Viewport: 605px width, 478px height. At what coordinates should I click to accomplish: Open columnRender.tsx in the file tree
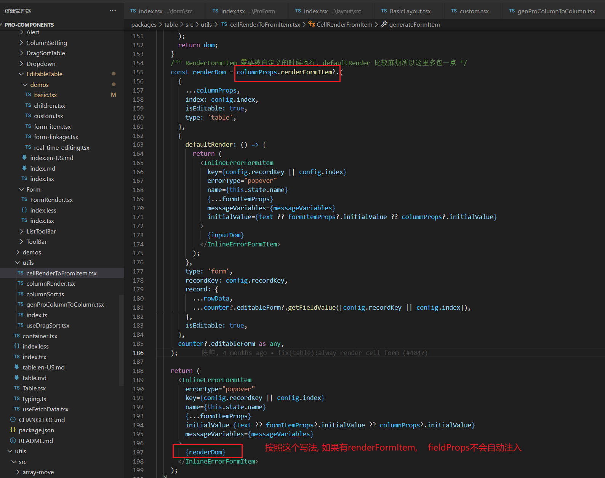pyautogui.click(x=51, y=283)
